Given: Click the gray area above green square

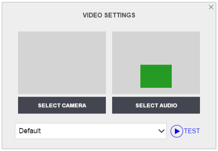Looking at the screenshot, I should click(156, 48).
